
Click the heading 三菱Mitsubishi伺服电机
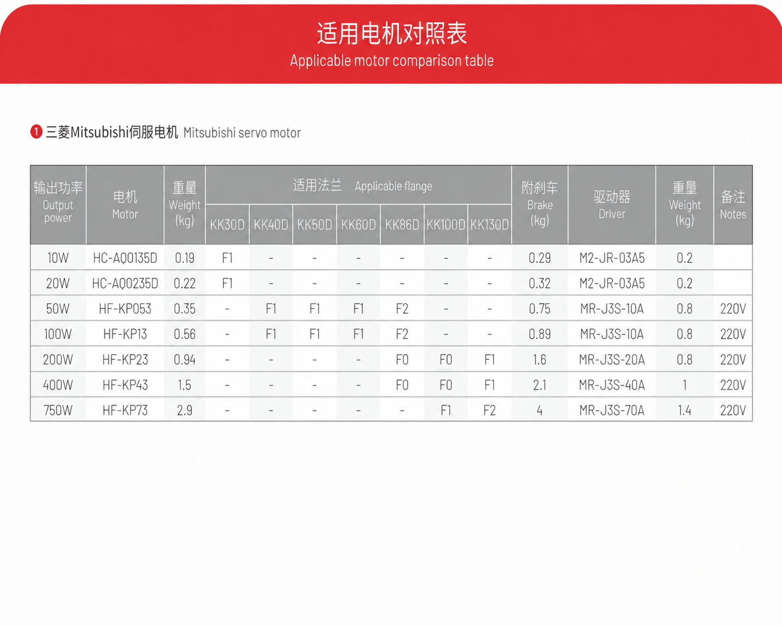(112, 132)
